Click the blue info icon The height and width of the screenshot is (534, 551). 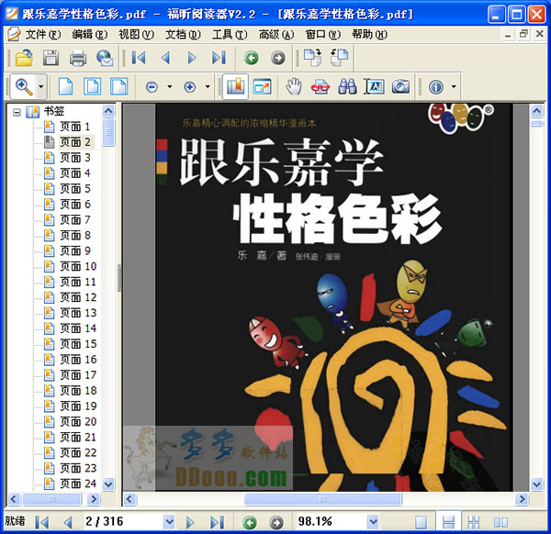tap(436, 87)
